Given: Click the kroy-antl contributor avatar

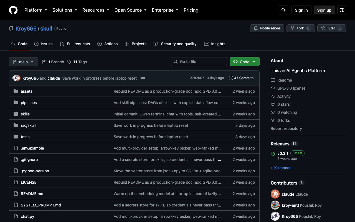Looking at the screenshot, I should click(275, 205).
